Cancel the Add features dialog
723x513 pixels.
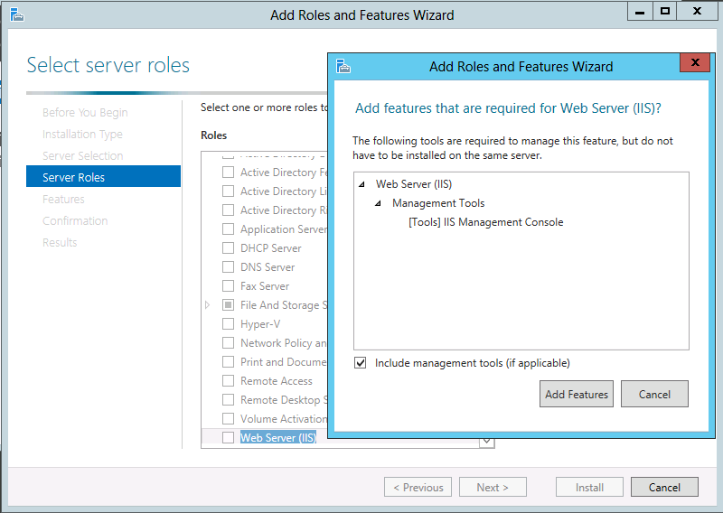point(654,394)
